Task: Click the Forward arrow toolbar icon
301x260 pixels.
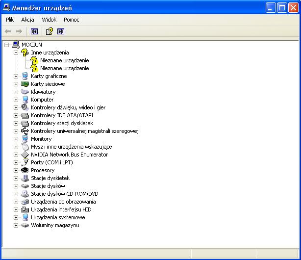Action: (x=19, y=31)
